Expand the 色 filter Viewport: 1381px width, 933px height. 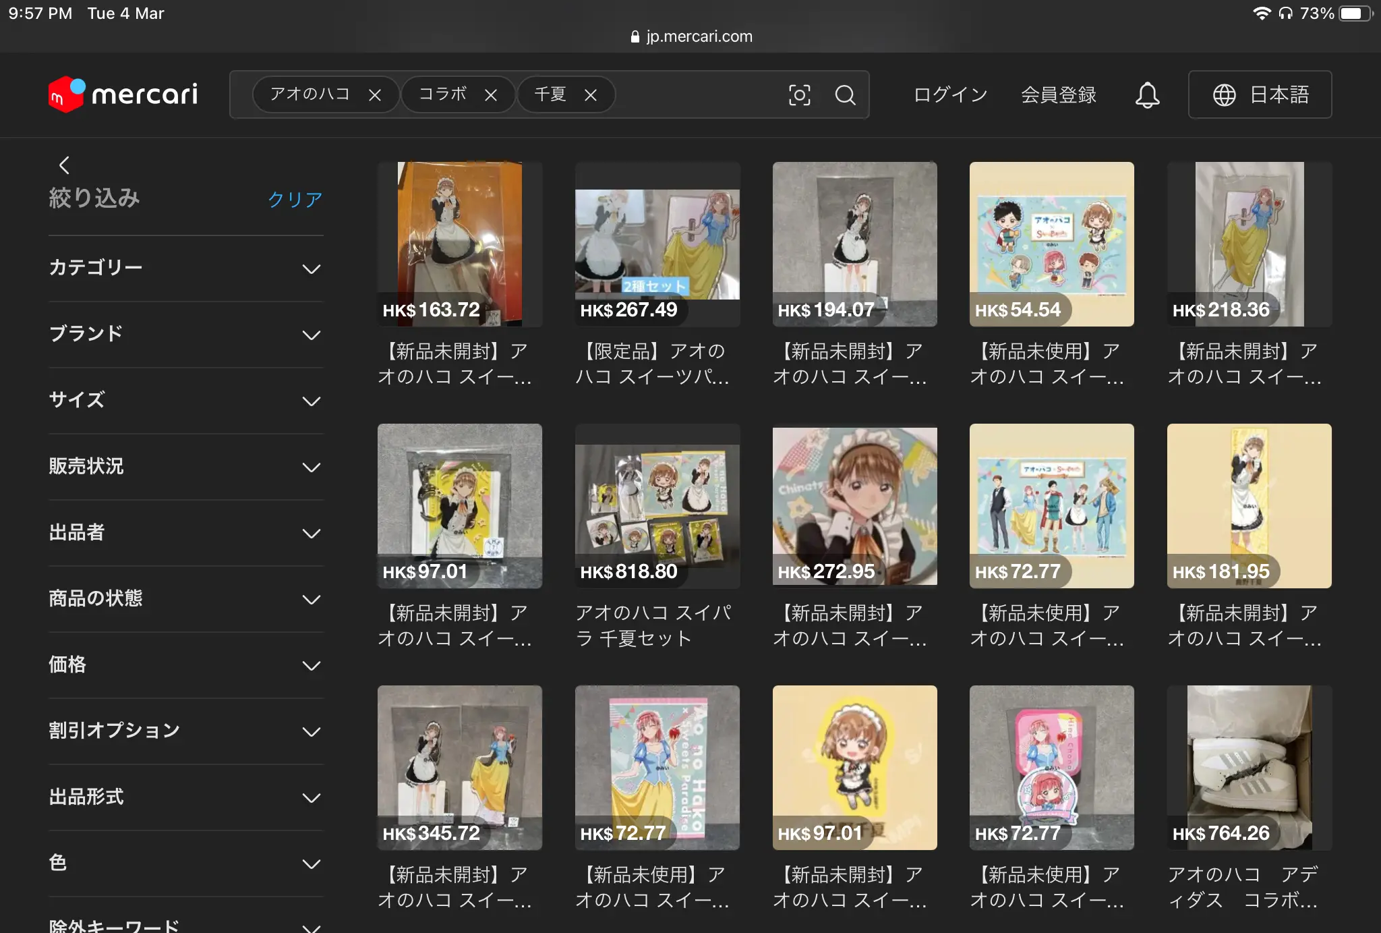(x=185, y=864)
